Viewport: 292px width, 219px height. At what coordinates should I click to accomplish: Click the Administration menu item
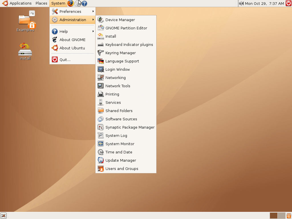(x=73, y=20)
